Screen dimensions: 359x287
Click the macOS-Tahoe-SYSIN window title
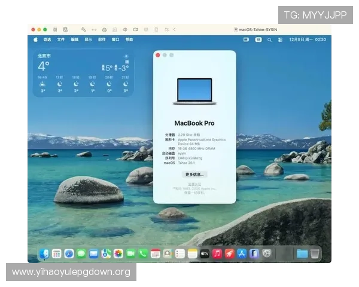pos(258,29)
